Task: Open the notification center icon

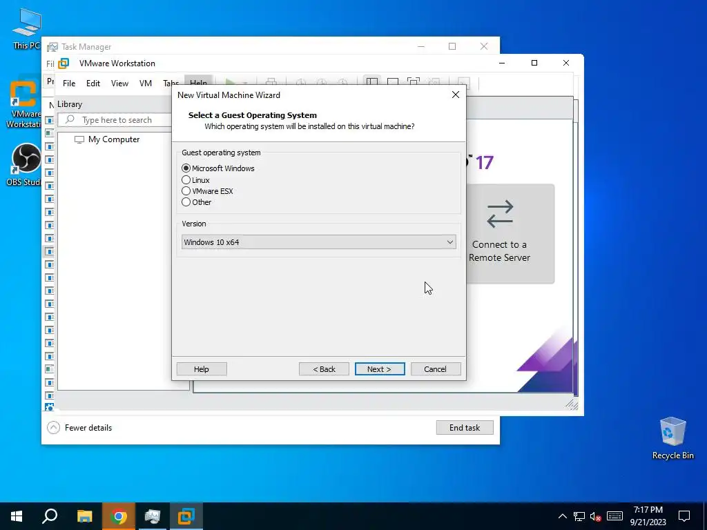Action: point(684,516)
